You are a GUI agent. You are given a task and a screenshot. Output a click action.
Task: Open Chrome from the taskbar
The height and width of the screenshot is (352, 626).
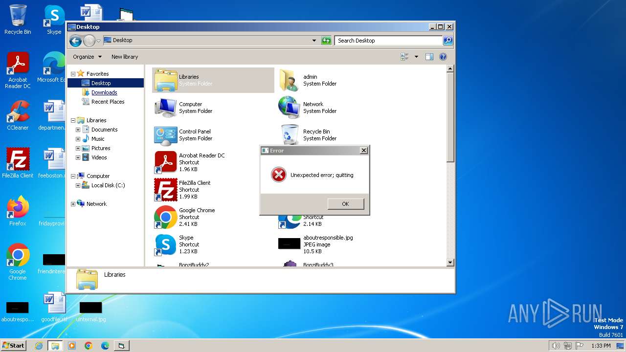click(x=89, y=346)
